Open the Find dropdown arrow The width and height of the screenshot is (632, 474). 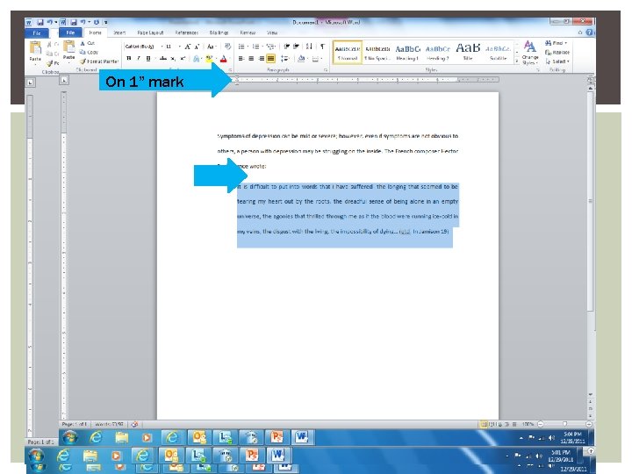(566, 43)
